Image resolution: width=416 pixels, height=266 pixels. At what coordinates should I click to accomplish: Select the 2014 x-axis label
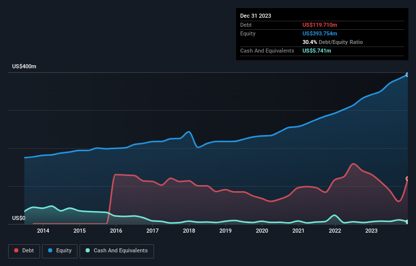(43, 231)
